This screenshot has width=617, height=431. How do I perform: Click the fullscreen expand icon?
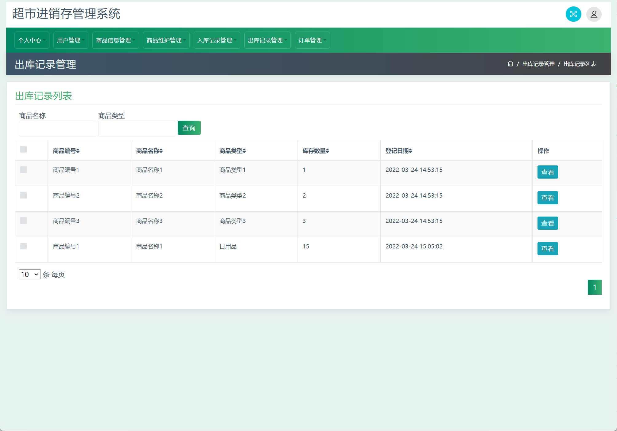(x=573, y=14)
